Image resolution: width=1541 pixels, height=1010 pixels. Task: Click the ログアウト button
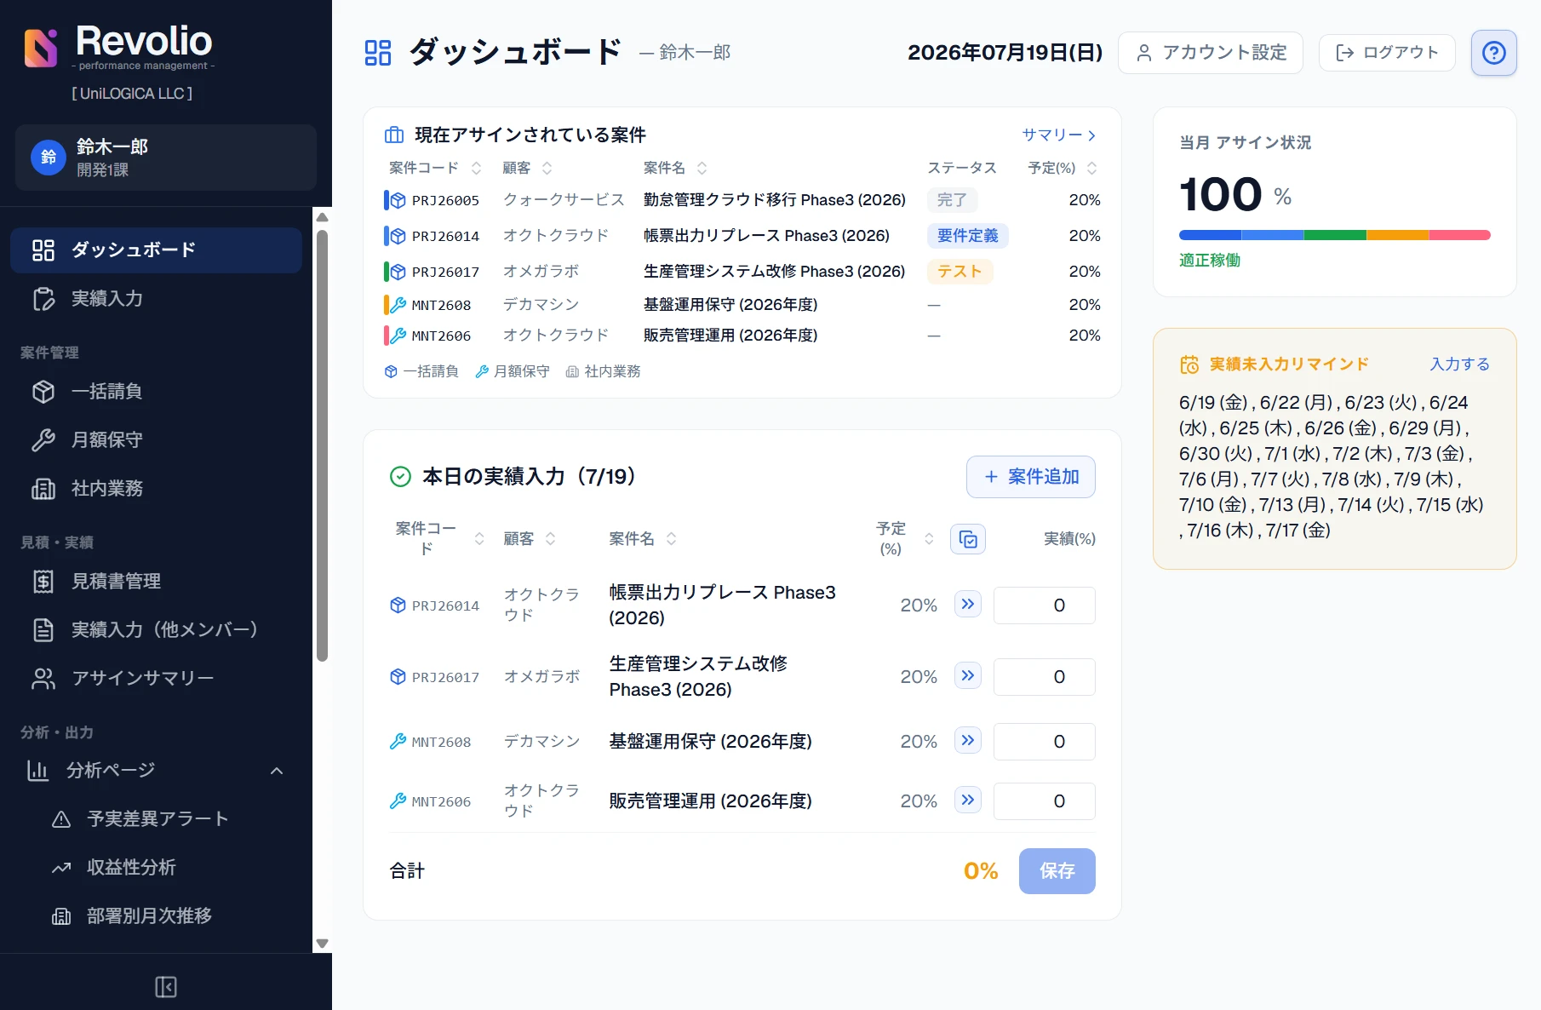coord(1387,53)
